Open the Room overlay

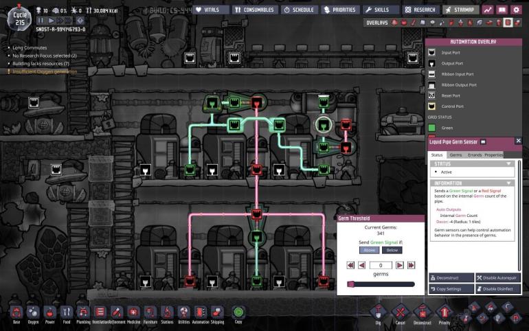[x=489, y=23]
